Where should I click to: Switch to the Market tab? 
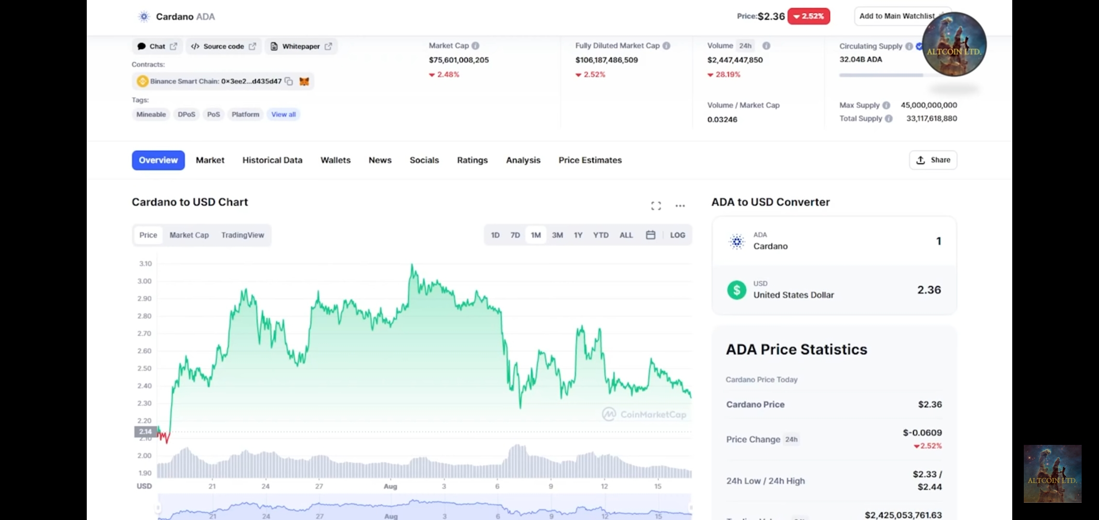210,160
